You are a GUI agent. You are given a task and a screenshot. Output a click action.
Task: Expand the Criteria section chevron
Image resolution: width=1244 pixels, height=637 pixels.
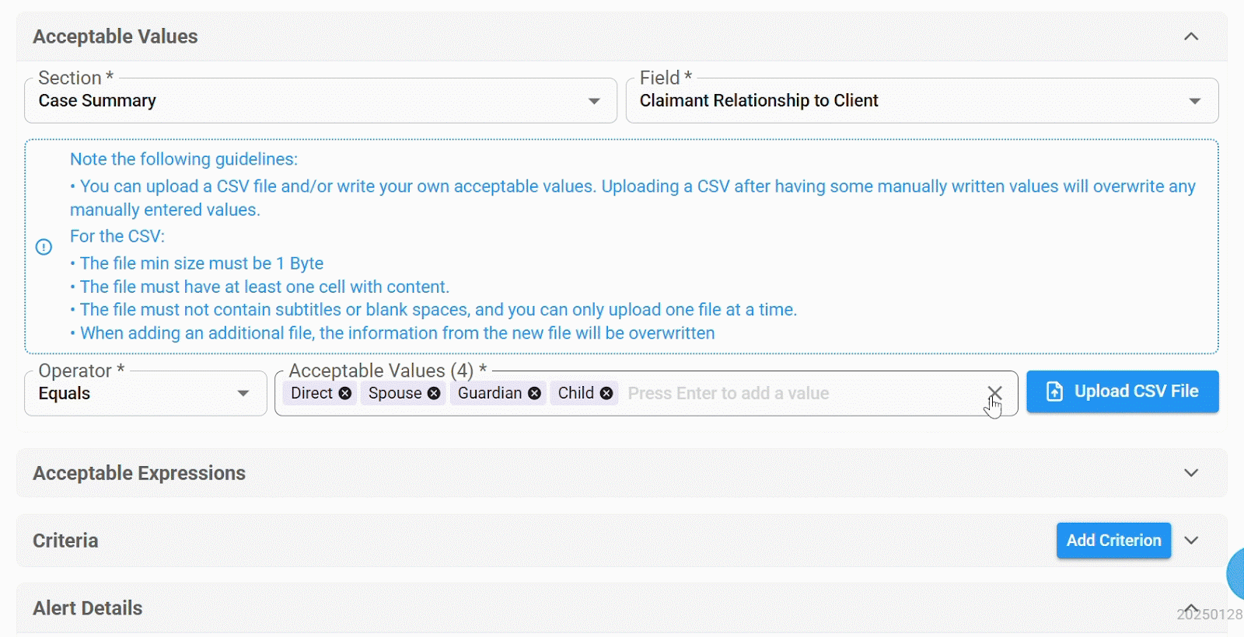point(1191,541)
